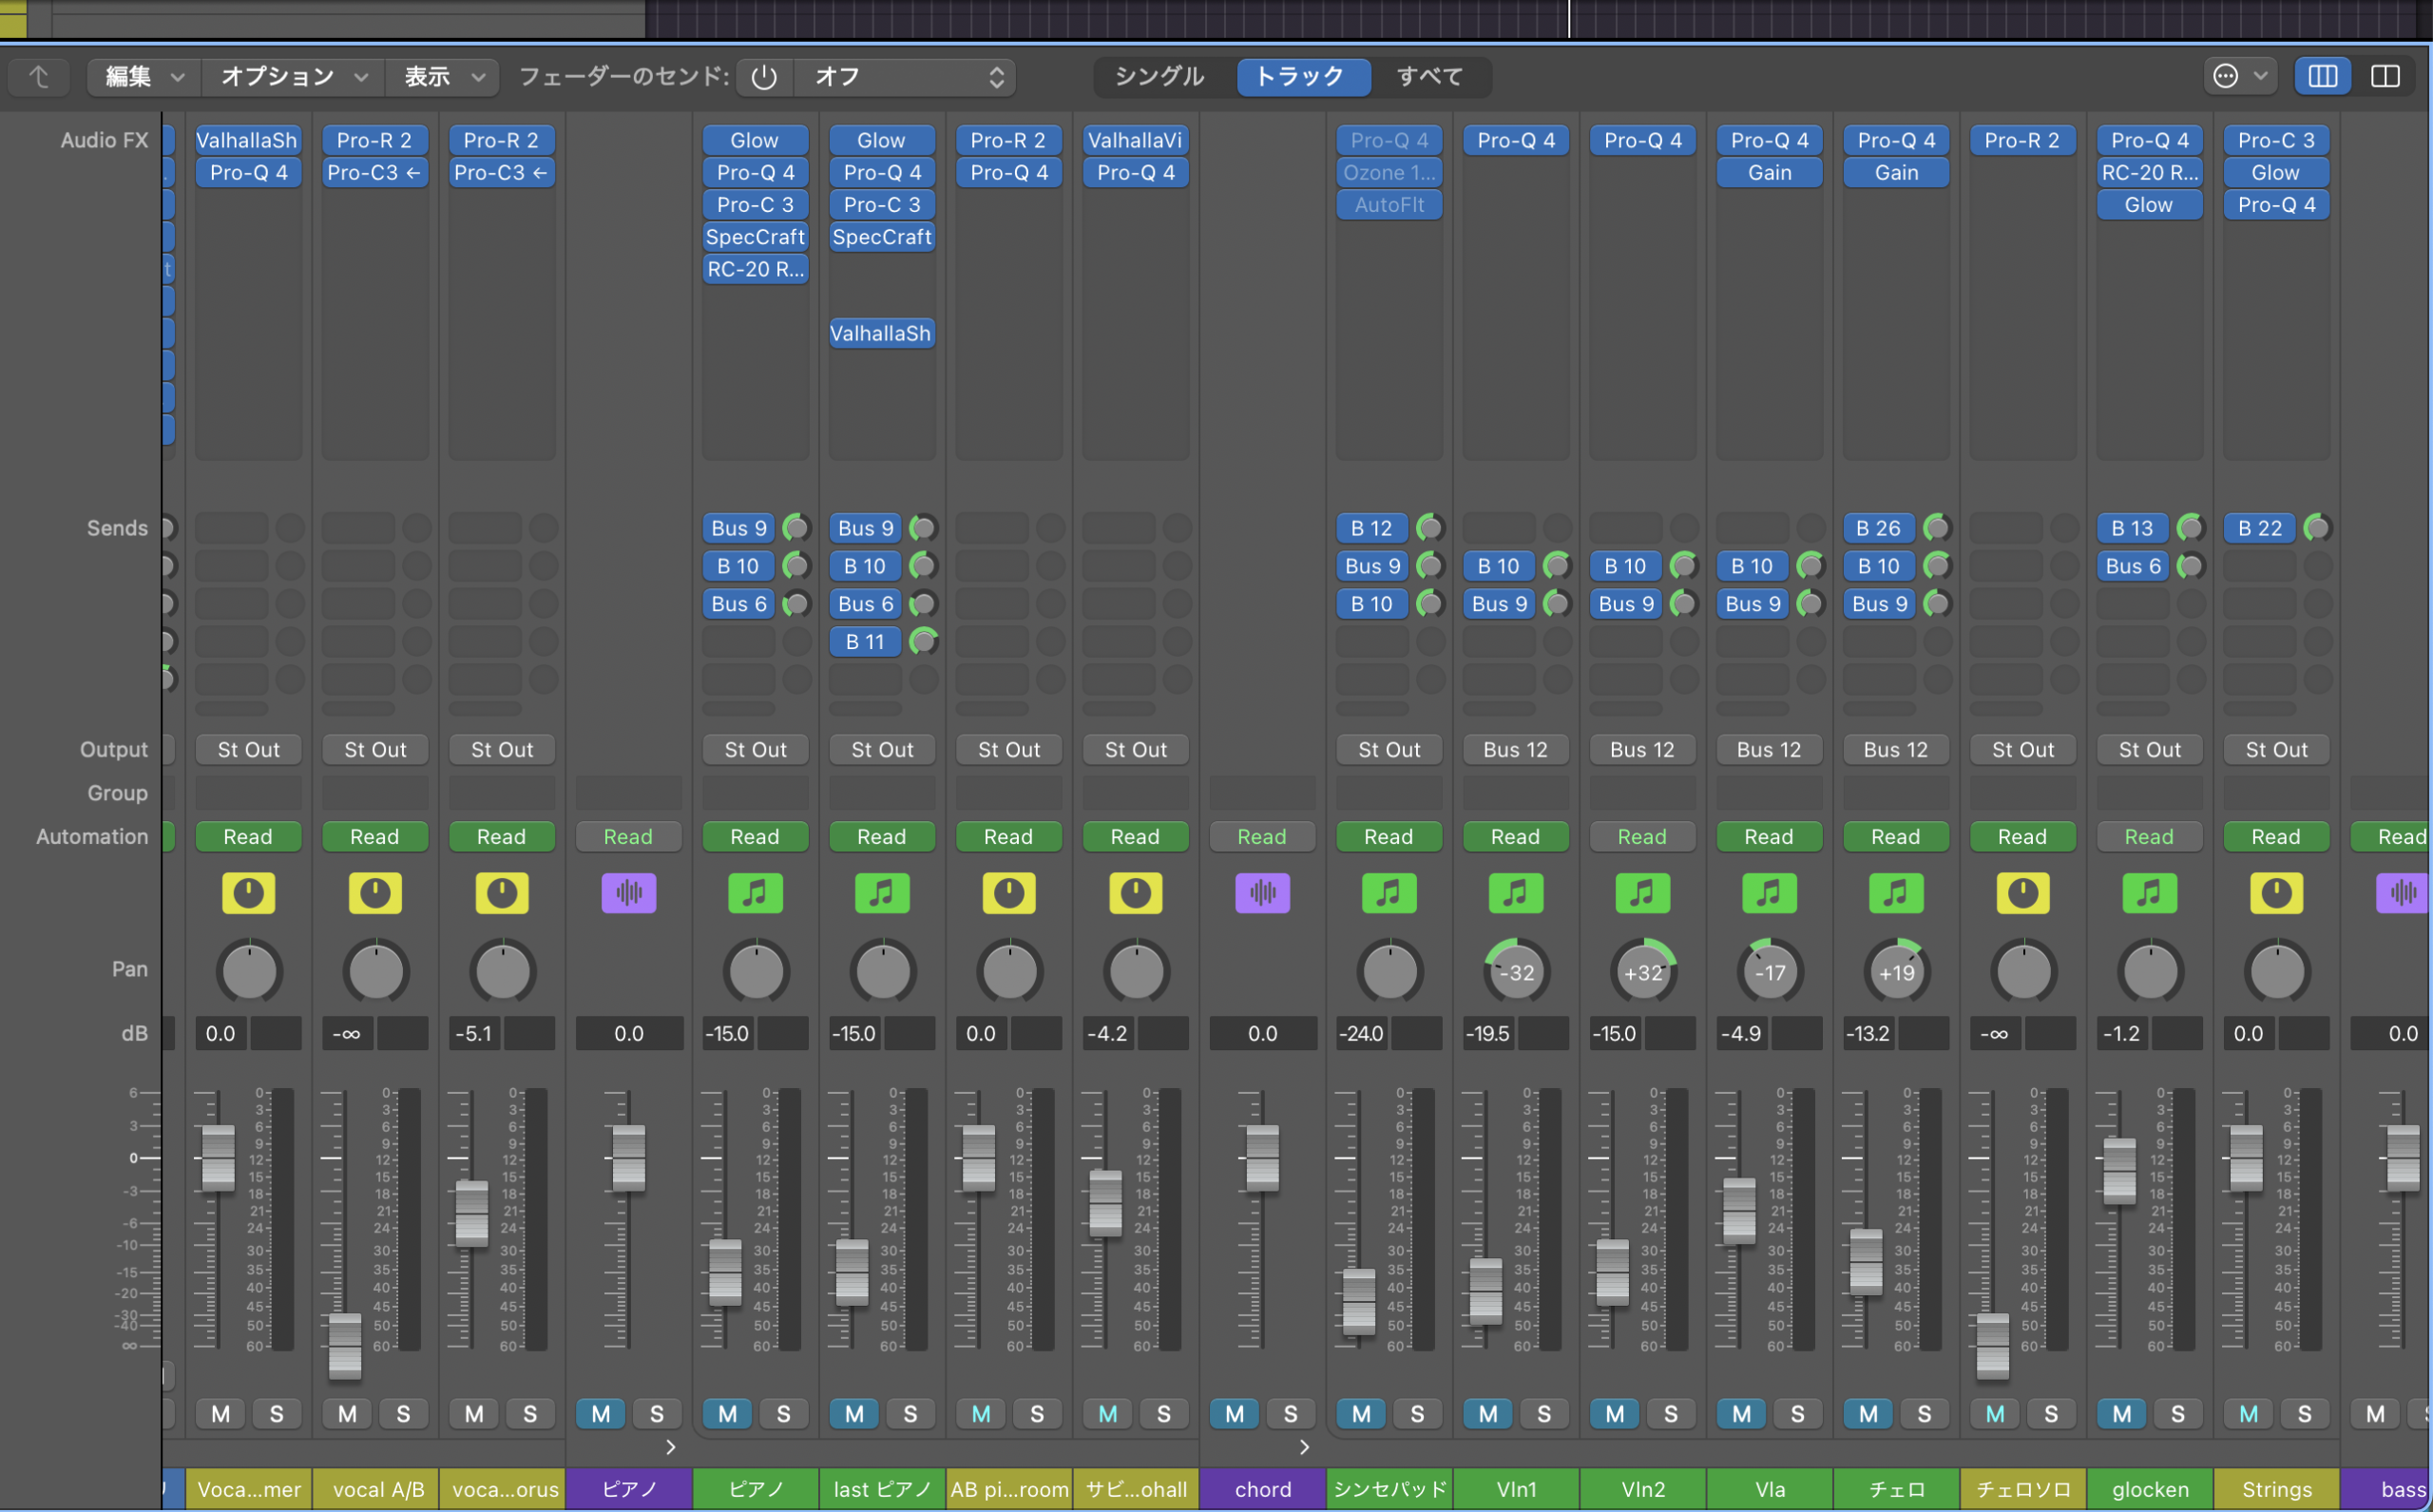
Task: Click the wide channel strips view icon
Action: point(2385,76)
